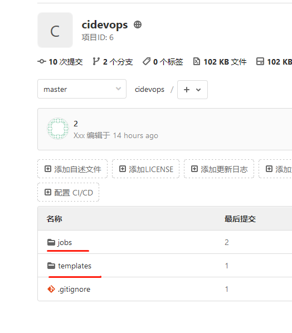Click the commit author avatar
This screenshot has height=333, width=292.
click(x=58, y=129)
